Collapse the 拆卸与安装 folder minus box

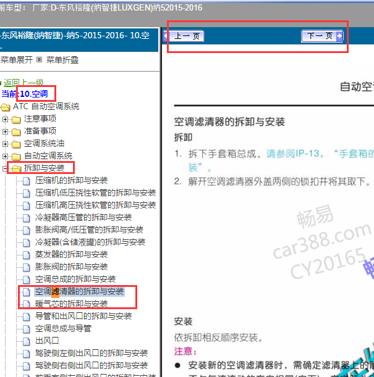4,169
